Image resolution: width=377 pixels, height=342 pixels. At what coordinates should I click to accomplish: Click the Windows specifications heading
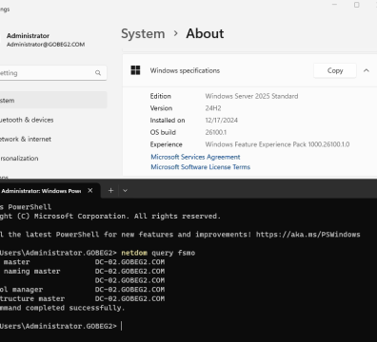[x=185, y=70]
